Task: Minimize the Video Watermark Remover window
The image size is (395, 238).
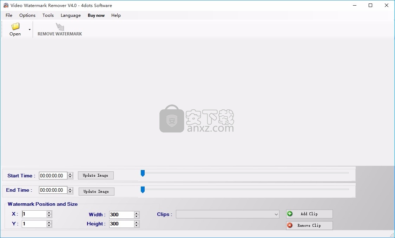Action: tap(355, 5)
